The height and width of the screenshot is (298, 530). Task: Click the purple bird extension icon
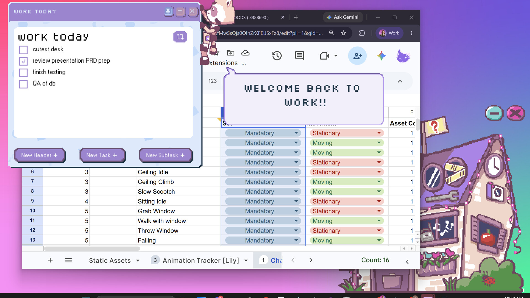[x=403, y=56]
